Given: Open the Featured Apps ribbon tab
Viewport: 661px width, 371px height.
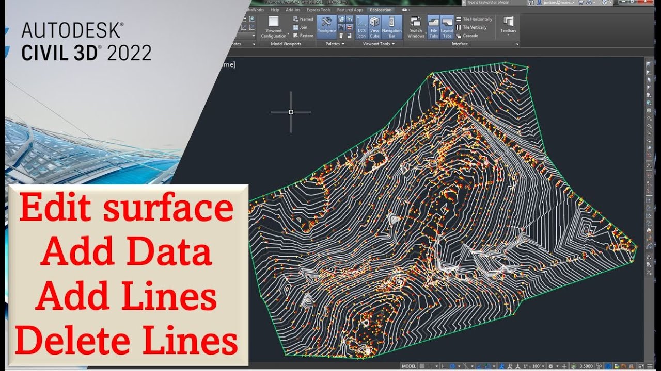Looking at the screenshot, I should click(x=350, y=10).
